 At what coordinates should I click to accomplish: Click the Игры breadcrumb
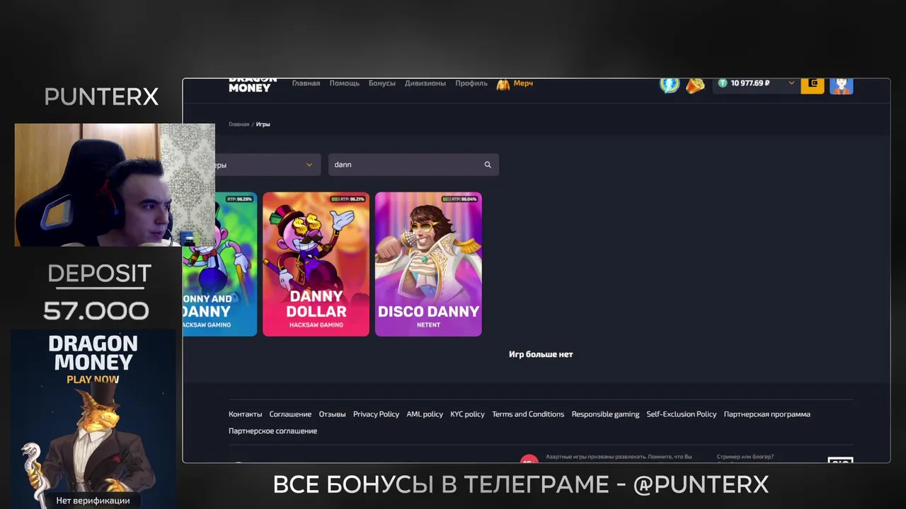(263, 124)
